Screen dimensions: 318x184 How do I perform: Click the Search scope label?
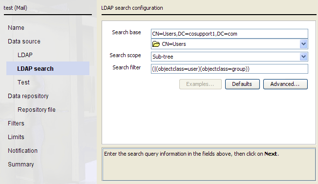[125, 55]
